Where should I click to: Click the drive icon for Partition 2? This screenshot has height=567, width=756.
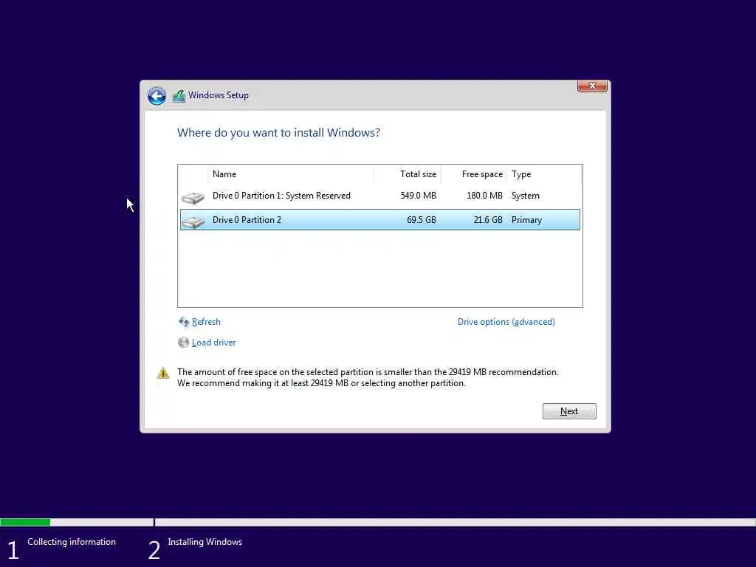pyautogui.click(x=193, y=221)
